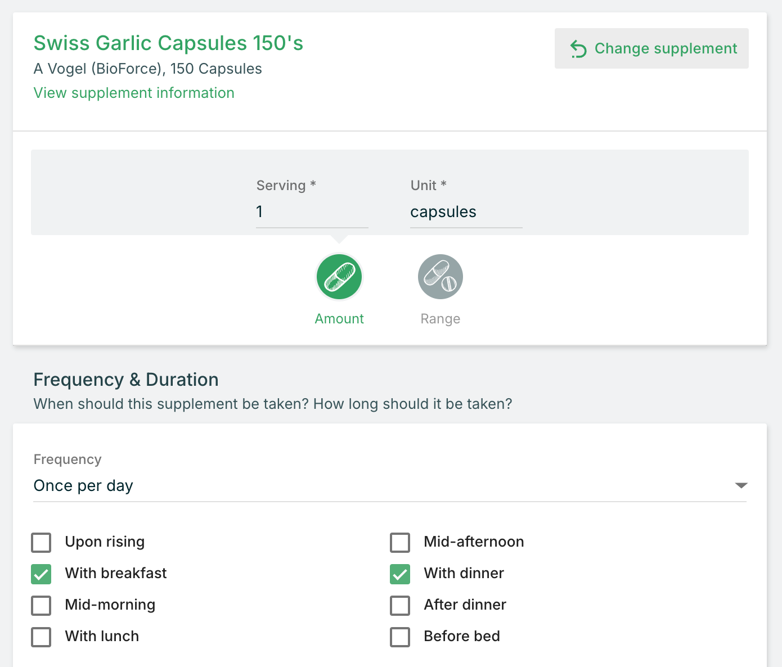
Task: Uncheck the With breakfast checkbox
Action: pos(42,574)
